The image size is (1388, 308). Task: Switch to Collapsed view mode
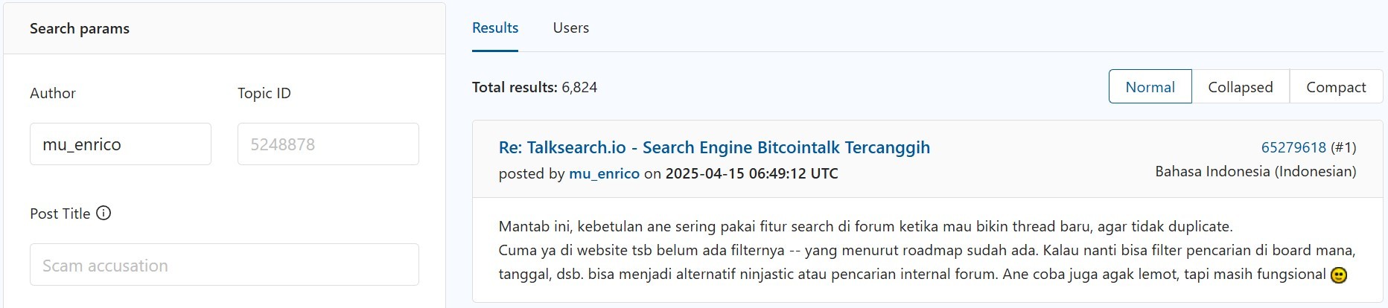pyautogui.click(x=1240, y=87)
